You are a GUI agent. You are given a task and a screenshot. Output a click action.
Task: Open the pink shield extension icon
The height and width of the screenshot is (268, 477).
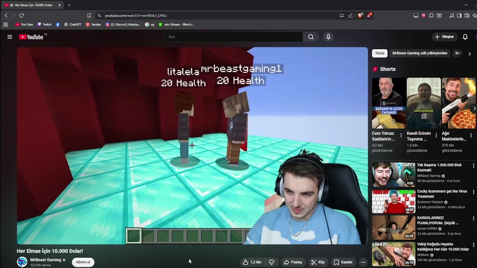click(424, 15)
